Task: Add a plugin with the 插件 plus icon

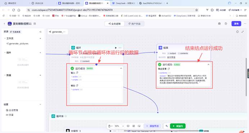Action: pyautogui.click(x=40, y=52)
